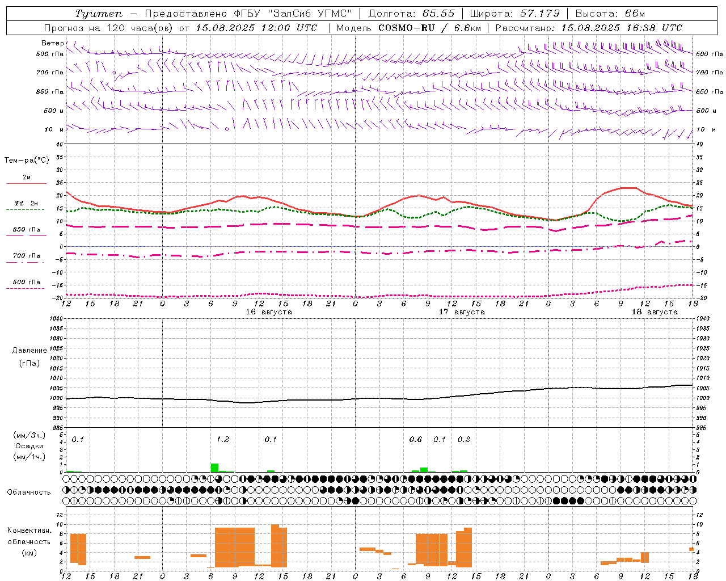Select the 'Предоставлено ФГБУ "ЗапСиб УГМС"' text
The width and height of the screenshot is (726, 581).
tap(248, 14)
